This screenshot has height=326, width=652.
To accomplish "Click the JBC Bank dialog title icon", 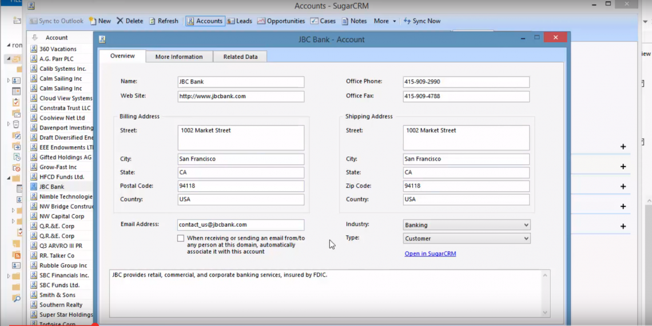I will [x=102, y=39].
